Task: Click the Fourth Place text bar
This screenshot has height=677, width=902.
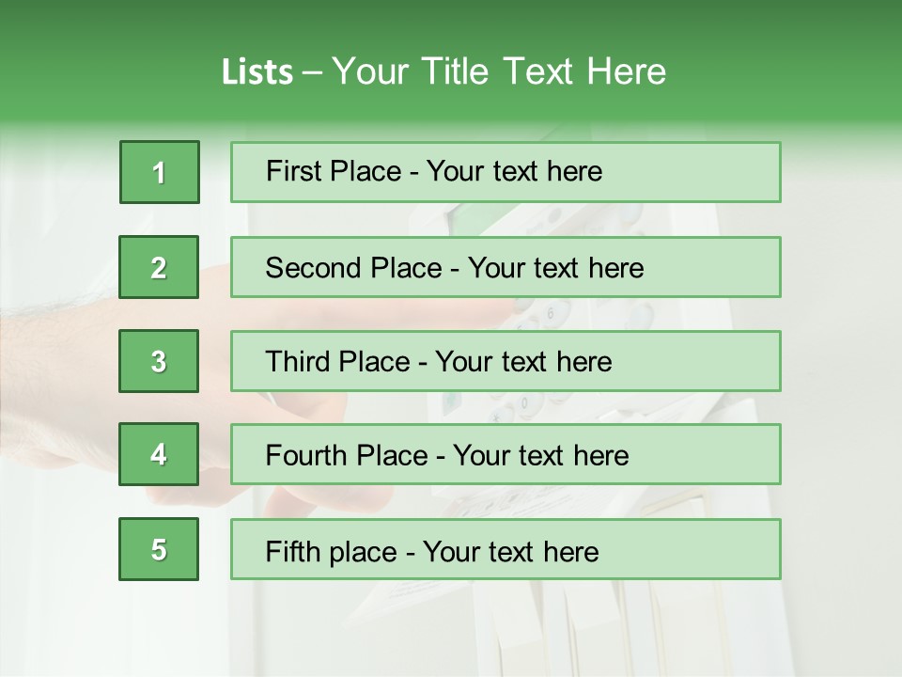Action: (x=505, y=455)
